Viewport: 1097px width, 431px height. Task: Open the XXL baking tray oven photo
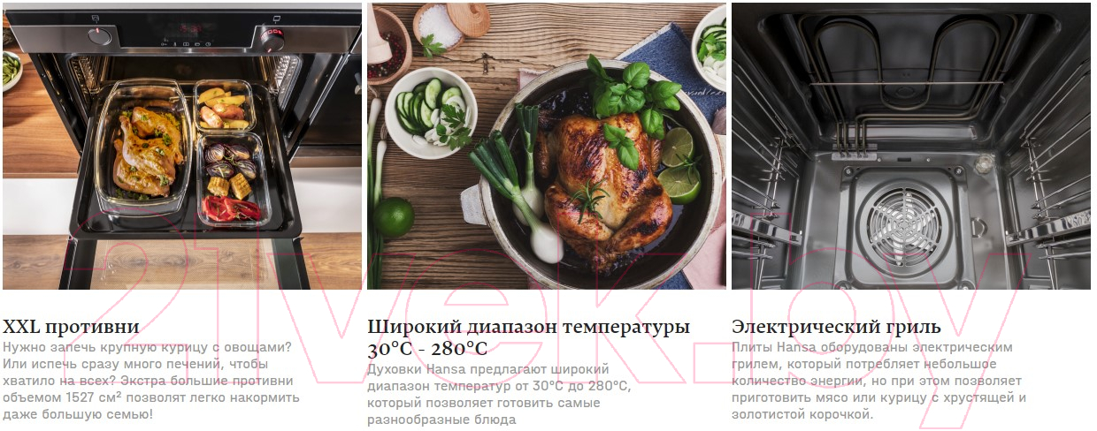click(x=182, y=146)
